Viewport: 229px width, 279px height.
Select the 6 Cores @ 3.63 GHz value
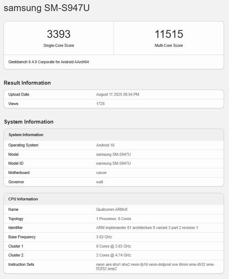click(114, 246)
